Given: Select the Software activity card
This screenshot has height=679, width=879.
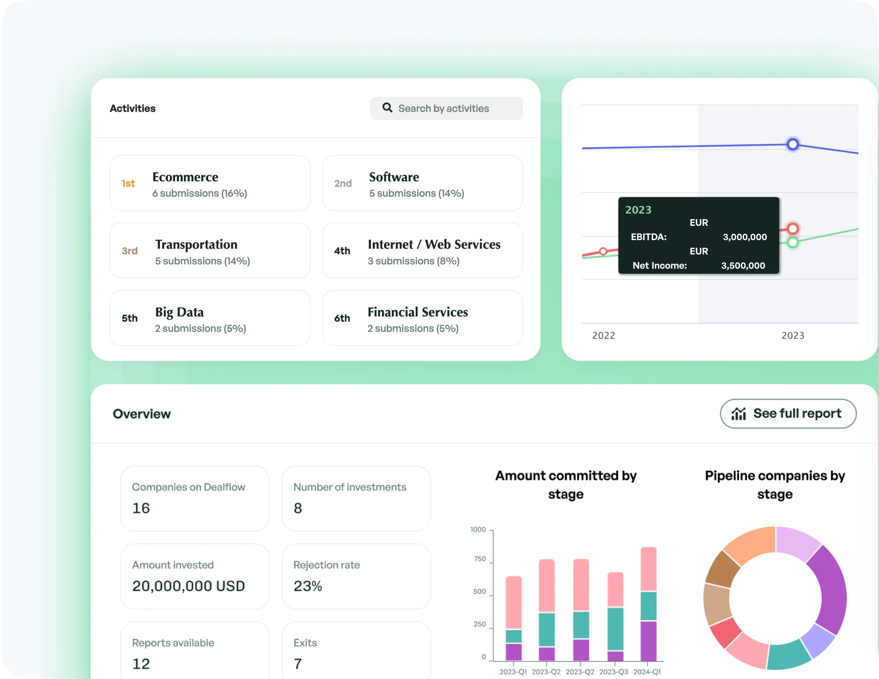Looking at the screenshot, I should coord(422,183).
